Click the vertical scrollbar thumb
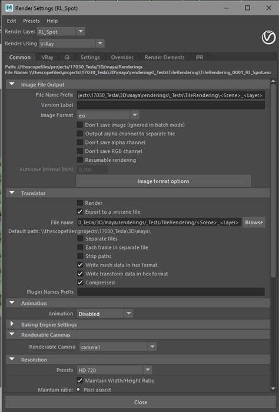279x412 pixels. point(273,180)
